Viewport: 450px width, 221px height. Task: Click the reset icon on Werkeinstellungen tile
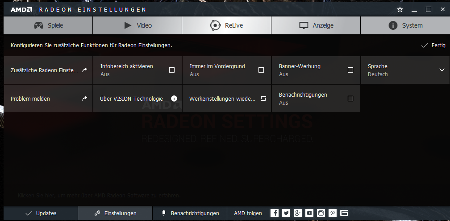tap(263, 98)
